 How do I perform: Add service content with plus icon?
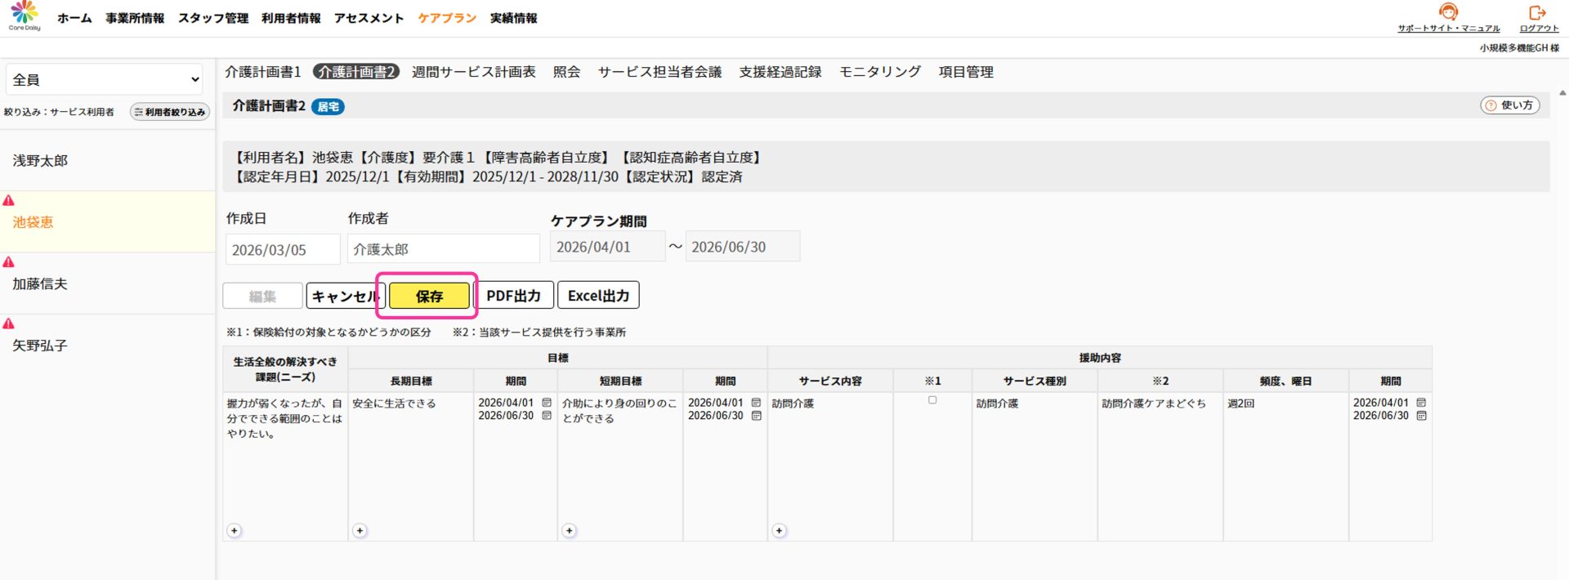pos(780,531)
